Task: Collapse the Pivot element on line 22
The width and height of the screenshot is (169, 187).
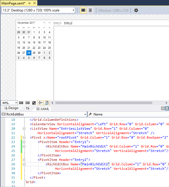Action: tap(24, 138)
